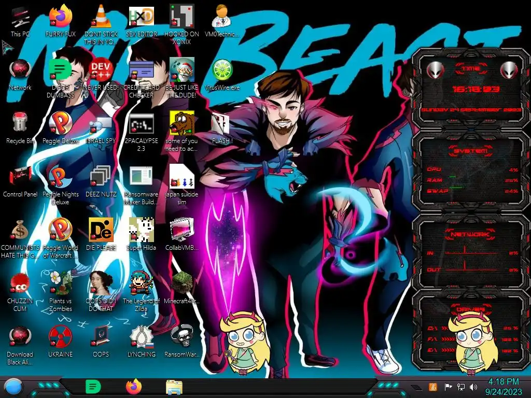Open Plants vs Zombies shortcut
Screen dimensions: 531x398
coord(61,283)
